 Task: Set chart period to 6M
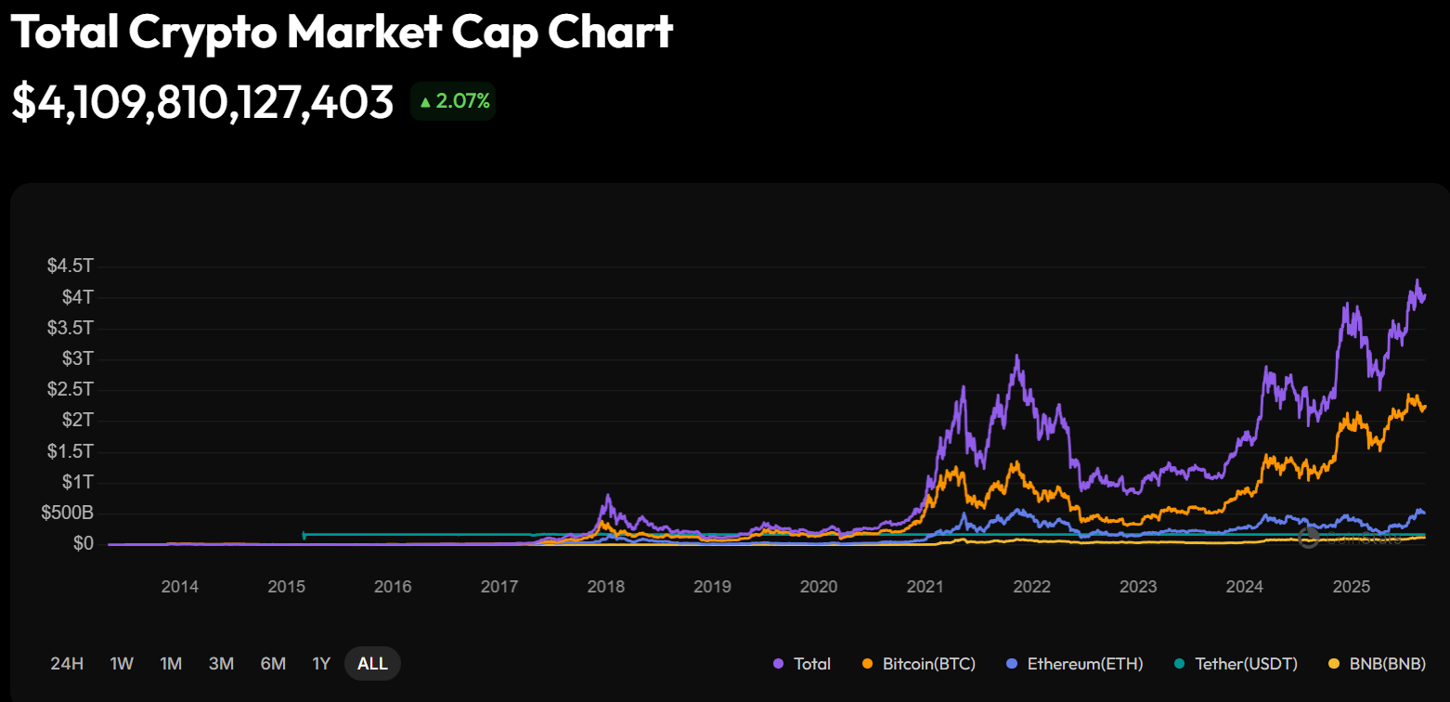click(273, 664)
